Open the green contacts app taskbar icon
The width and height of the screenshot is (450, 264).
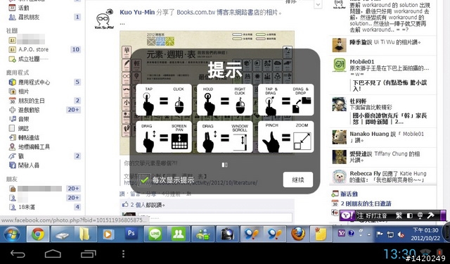pyautogui.click(x=179, y=234)
